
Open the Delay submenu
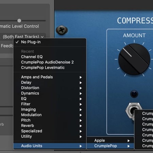50,83
